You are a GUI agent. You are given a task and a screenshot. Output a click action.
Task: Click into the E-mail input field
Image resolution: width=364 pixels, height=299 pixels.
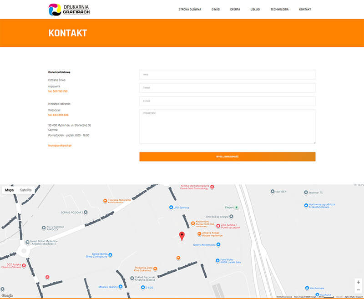[227, 101]
